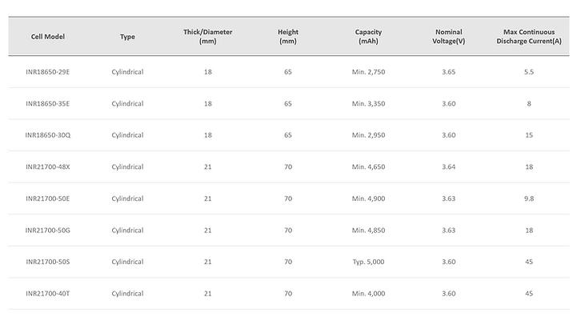Choose the INR21700-50G cell model
Image resolution: width=577 pixels, height=329 pixels.
(48, 230)
